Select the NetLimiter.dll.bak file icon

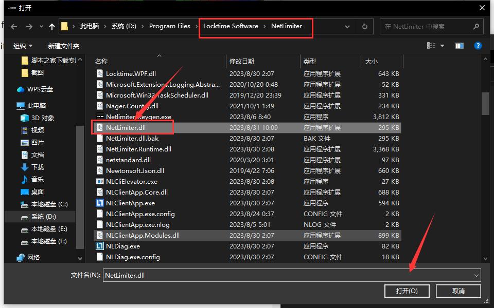99,138
